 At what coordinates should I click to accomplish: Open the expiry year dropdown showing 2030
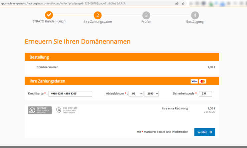(152, 93)
